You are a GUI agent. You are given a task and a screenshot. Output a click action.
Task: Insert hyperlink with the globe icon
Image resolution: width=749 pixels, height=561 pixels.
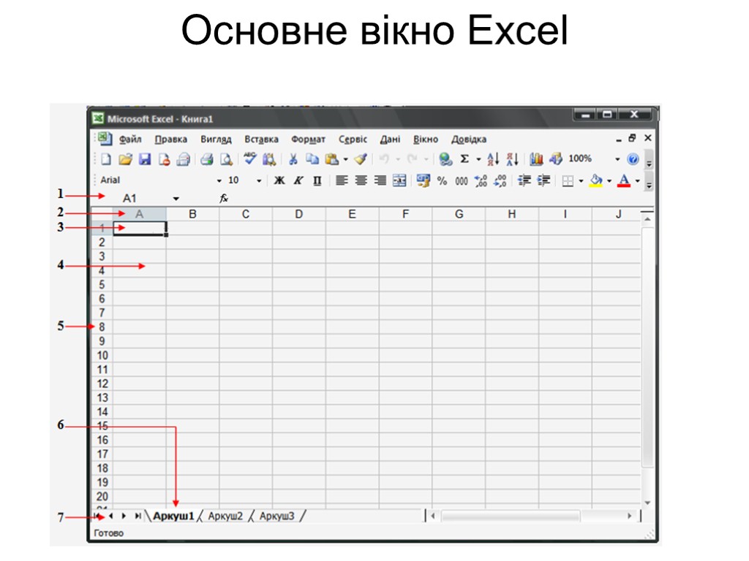coord(445,159)
